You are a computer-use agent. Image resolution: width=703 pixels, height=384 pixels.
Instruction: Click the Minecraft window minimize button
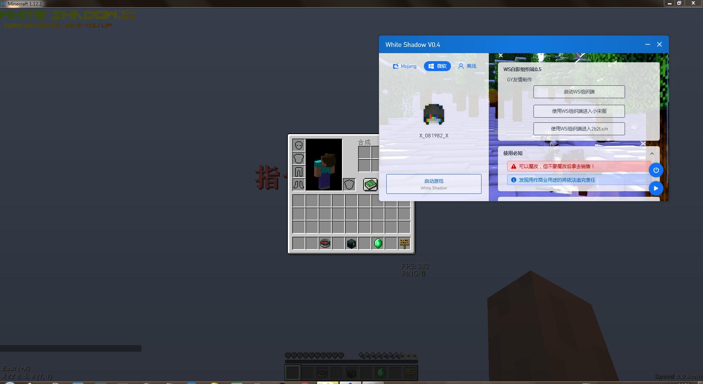pos(670,3)
